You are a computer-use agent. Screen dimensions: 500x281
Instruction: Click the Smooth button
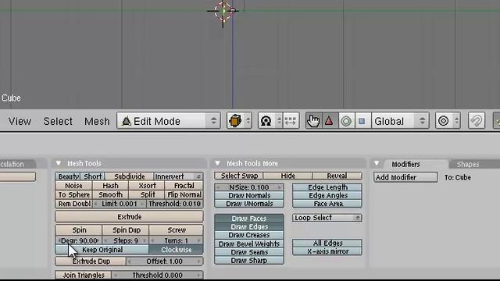pos(110,194)
